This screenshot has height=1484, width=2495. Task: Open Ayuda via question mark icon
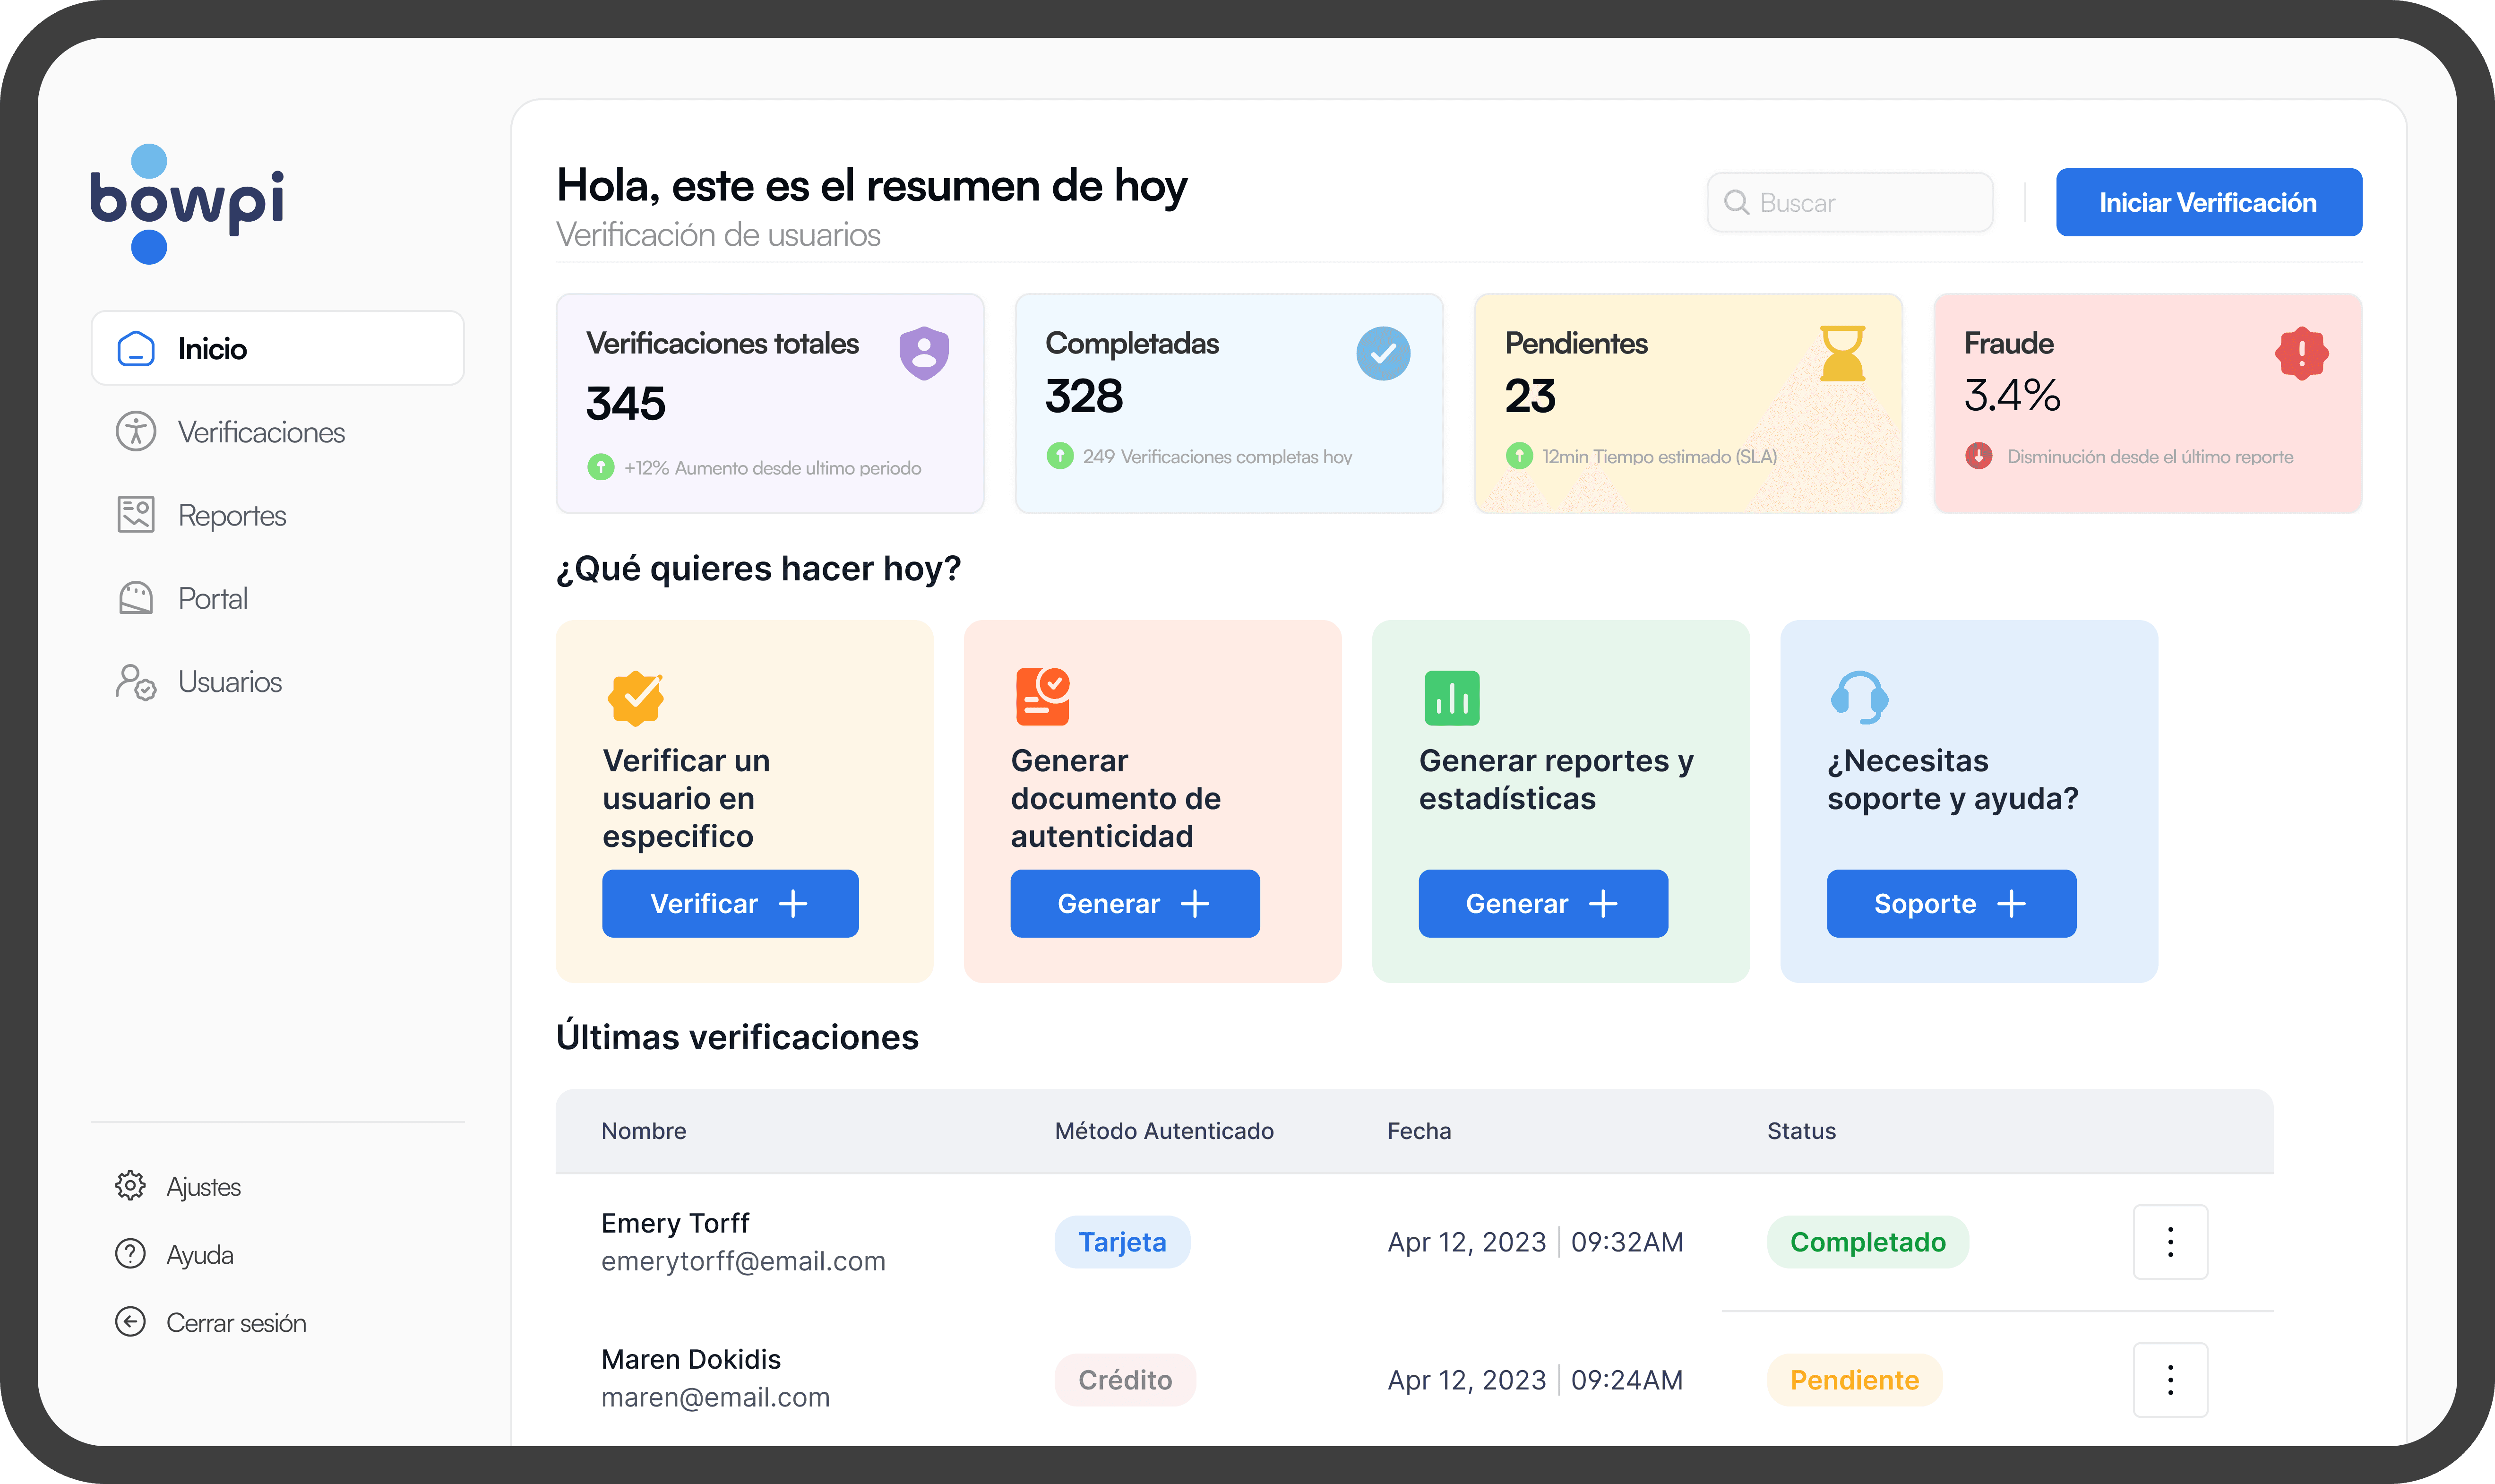tap(130, 1254)
